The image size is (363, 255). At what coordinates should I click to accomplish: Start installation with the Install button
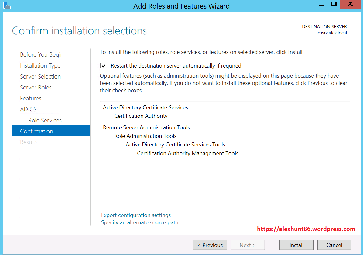pyautogui.click(x=296, y=245)
